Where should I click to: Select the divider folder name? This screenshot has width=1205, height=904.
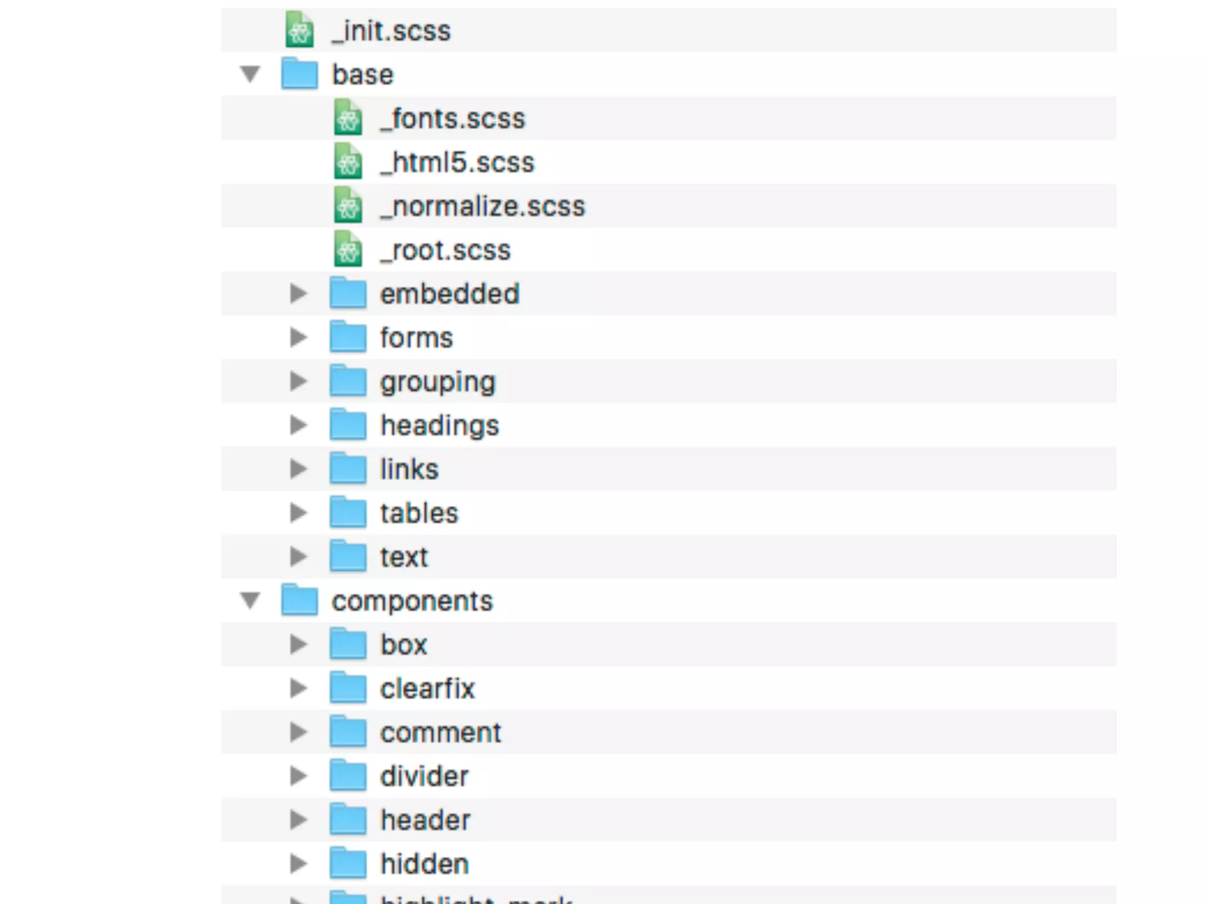pyautogui.click(x=424, y=776)
